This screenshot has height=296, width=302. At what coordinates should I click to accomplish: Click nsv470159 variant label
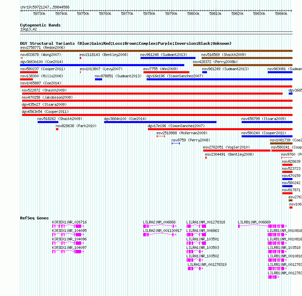291,176
